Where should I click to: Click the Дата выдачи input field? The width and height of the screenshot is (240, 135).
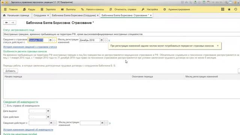(x=37, y=111)
